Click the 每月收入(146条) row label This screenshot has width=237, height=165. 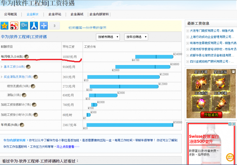[12, 56]
